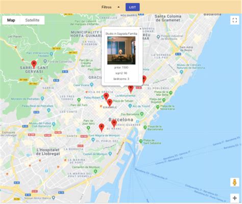Click the 'Studio in Sagrada Familia' title

pyautogui.click(x=122, y=34)
